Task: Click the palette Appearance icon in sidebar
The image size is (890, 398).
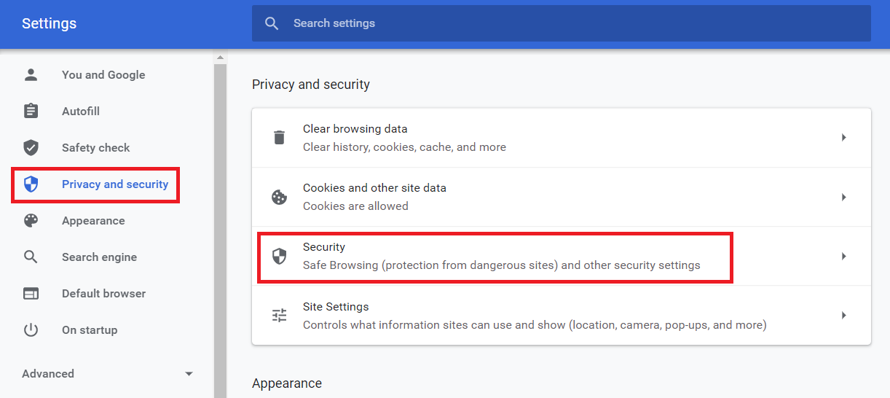Action: 31,220
